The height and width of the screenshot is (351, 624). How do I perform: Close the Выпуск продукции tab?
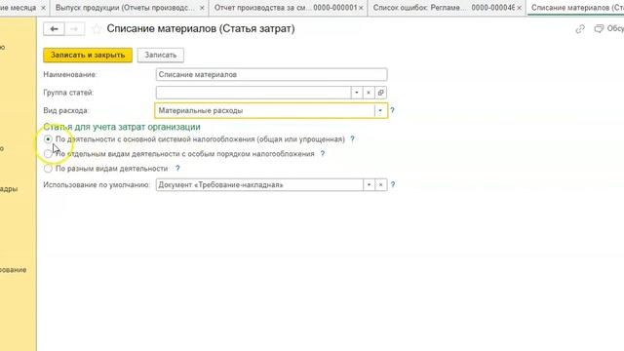tap(202, 8)
